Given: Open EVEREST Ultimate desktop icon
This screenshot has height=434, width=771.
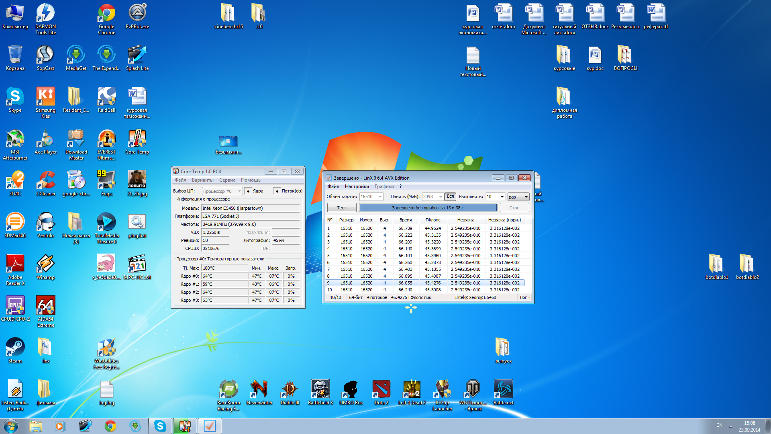Looking at the screenshot, I should point(106,140).
